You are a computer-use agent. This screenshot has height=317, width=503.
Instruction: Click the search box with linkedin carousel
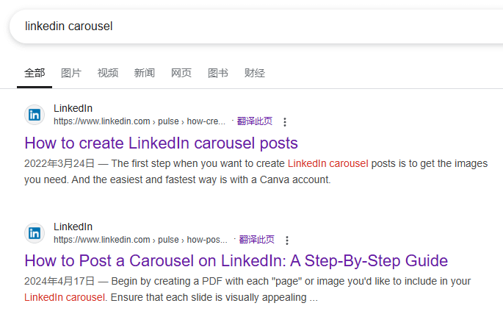tap(256, 26)
